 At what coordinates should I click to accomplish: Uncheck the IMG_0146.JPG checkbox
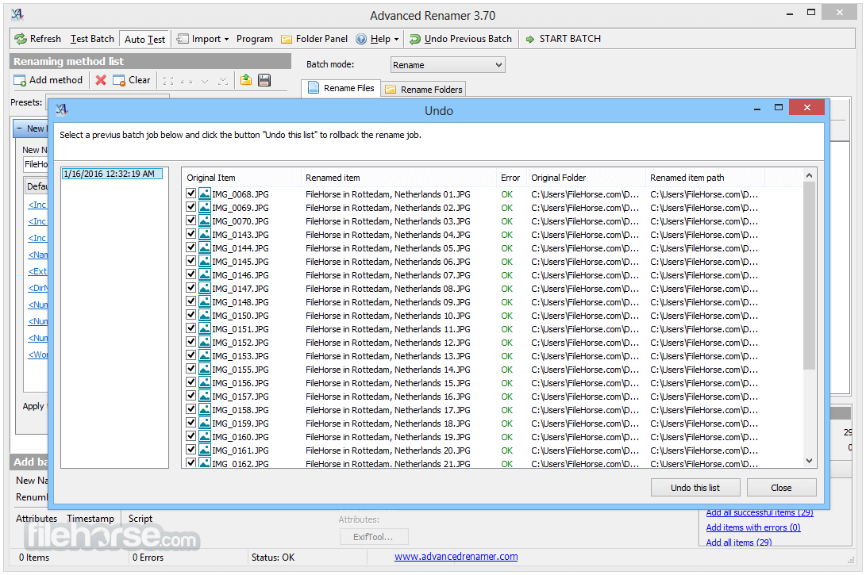pyautogui.click(x=191, y=274)
